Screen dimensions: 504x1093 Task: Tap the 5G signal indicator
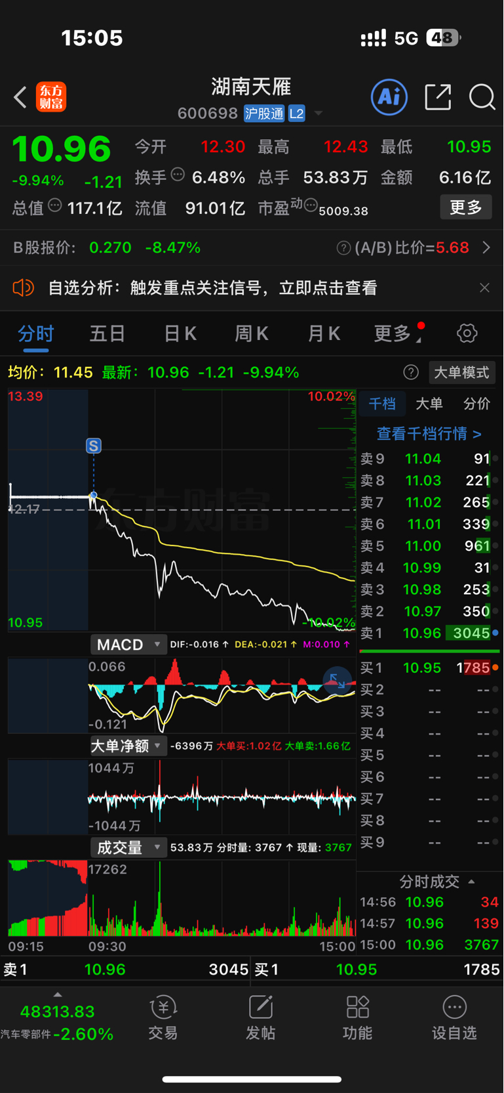406,38
